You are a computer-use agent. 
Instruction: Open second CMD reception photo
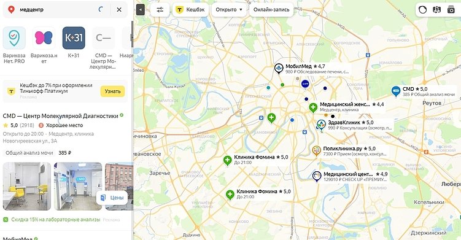click(78, 186)
